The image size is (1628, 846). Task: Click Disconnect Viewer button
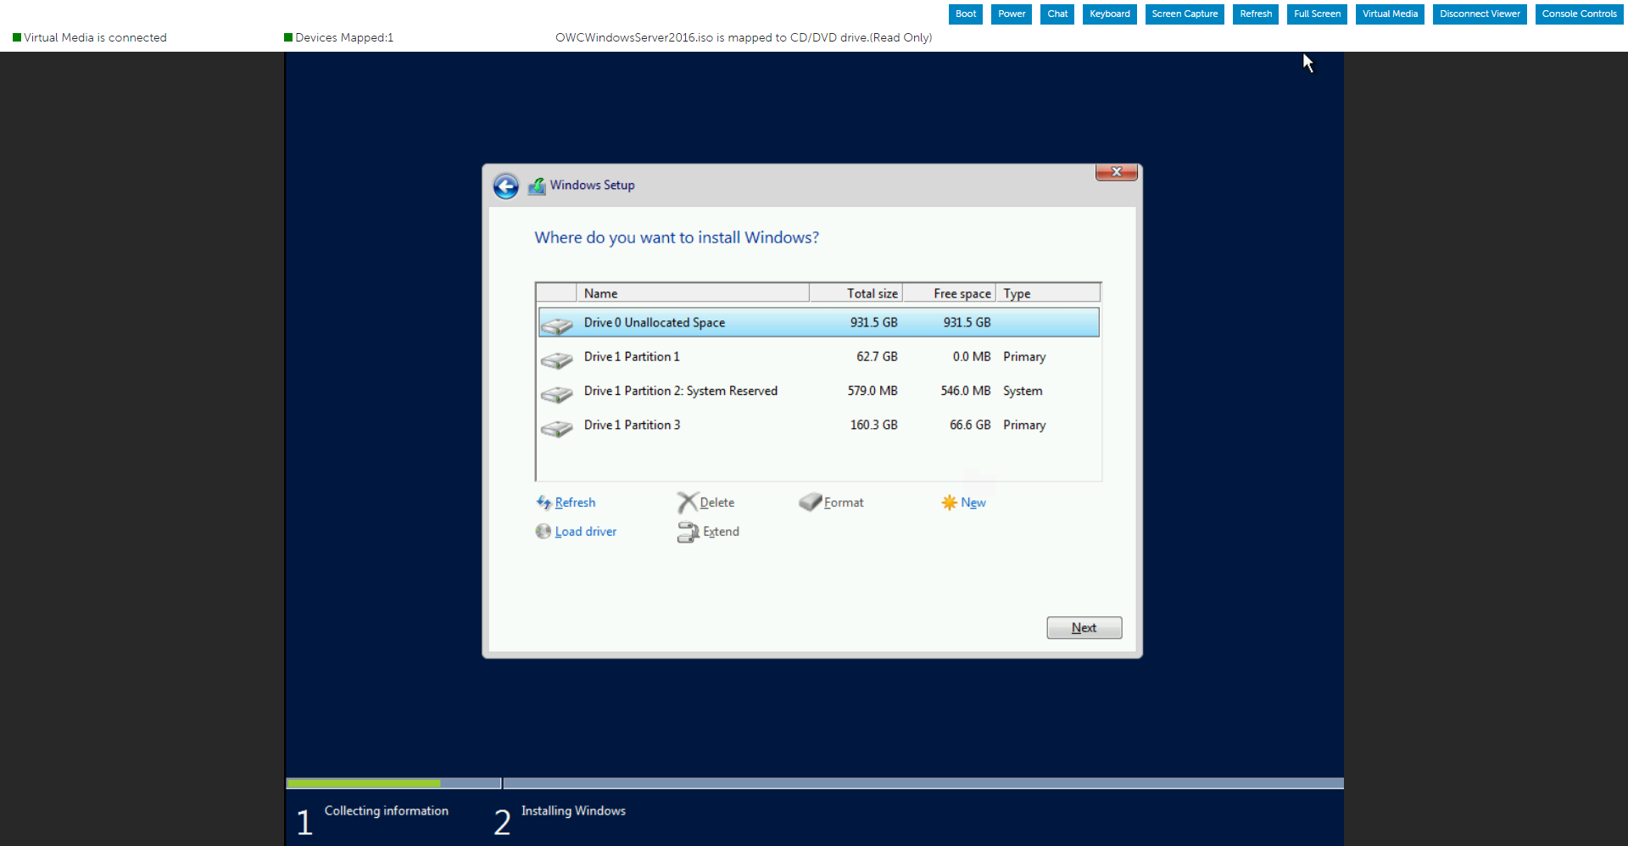click(x=1480, y=14)
